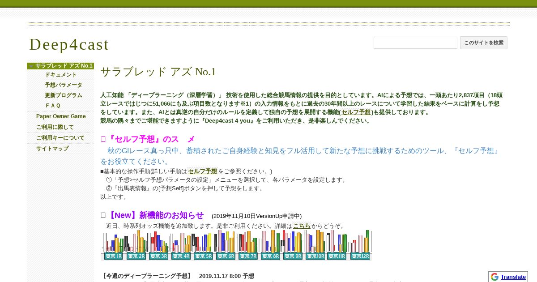This screenshot has width=537, height=282.
Task: Click the 東京 9R chart label
Action: point(292,256)
